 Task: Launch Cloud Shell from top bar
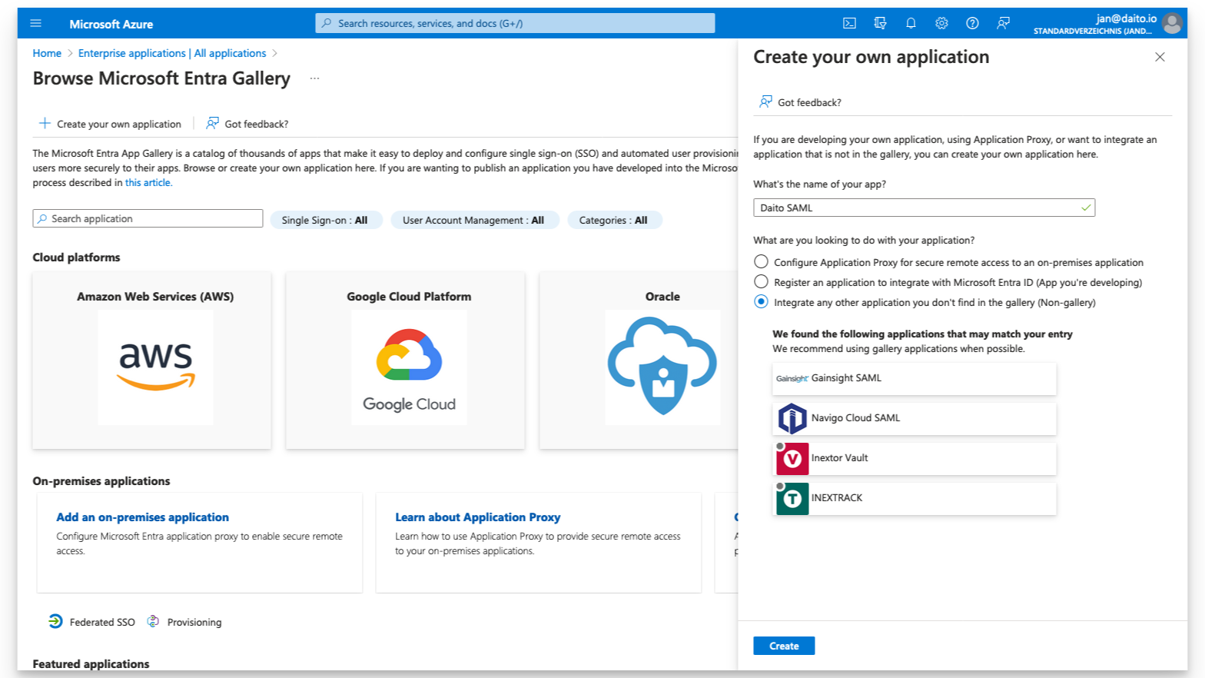[849, 23]
